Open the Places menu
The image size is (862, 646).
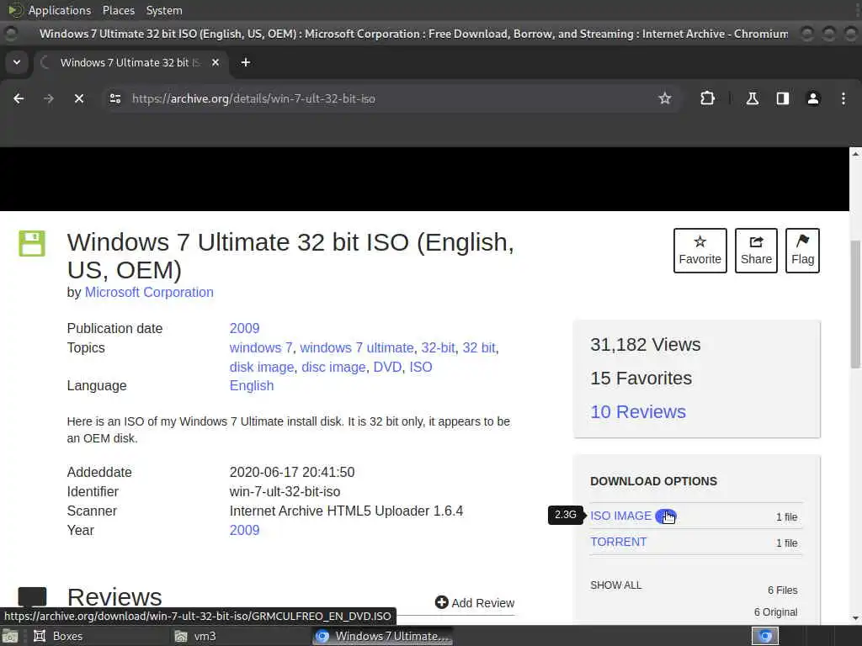[118, 10]
